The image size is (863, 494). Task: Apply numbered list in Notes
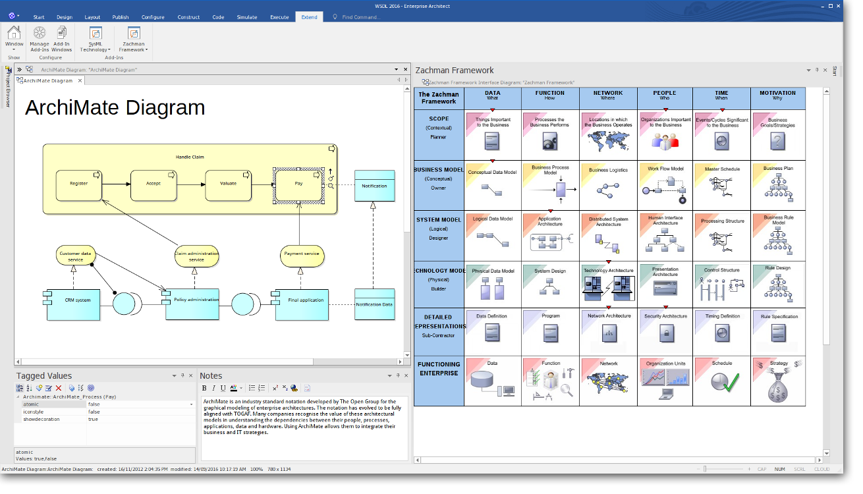tap(262, 389)
